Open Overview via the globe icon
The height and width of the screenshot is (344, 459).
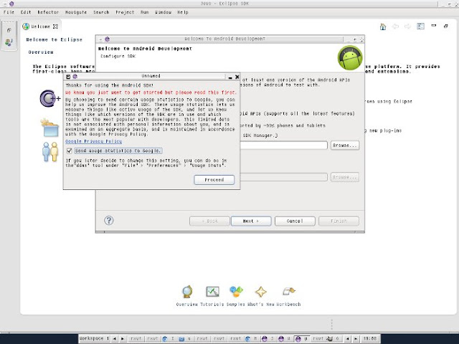pyautogui.click(x=187, y=292)
